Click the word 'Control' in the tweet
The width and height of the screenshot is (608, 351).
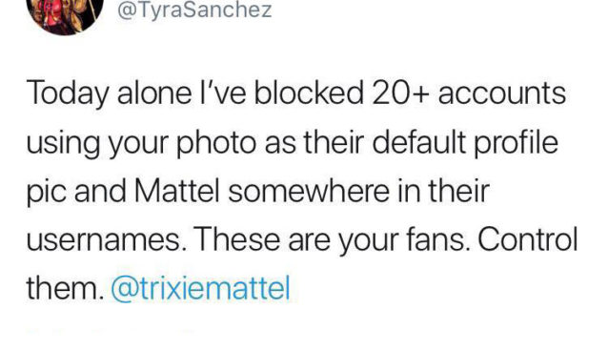[x=528, y=238]
